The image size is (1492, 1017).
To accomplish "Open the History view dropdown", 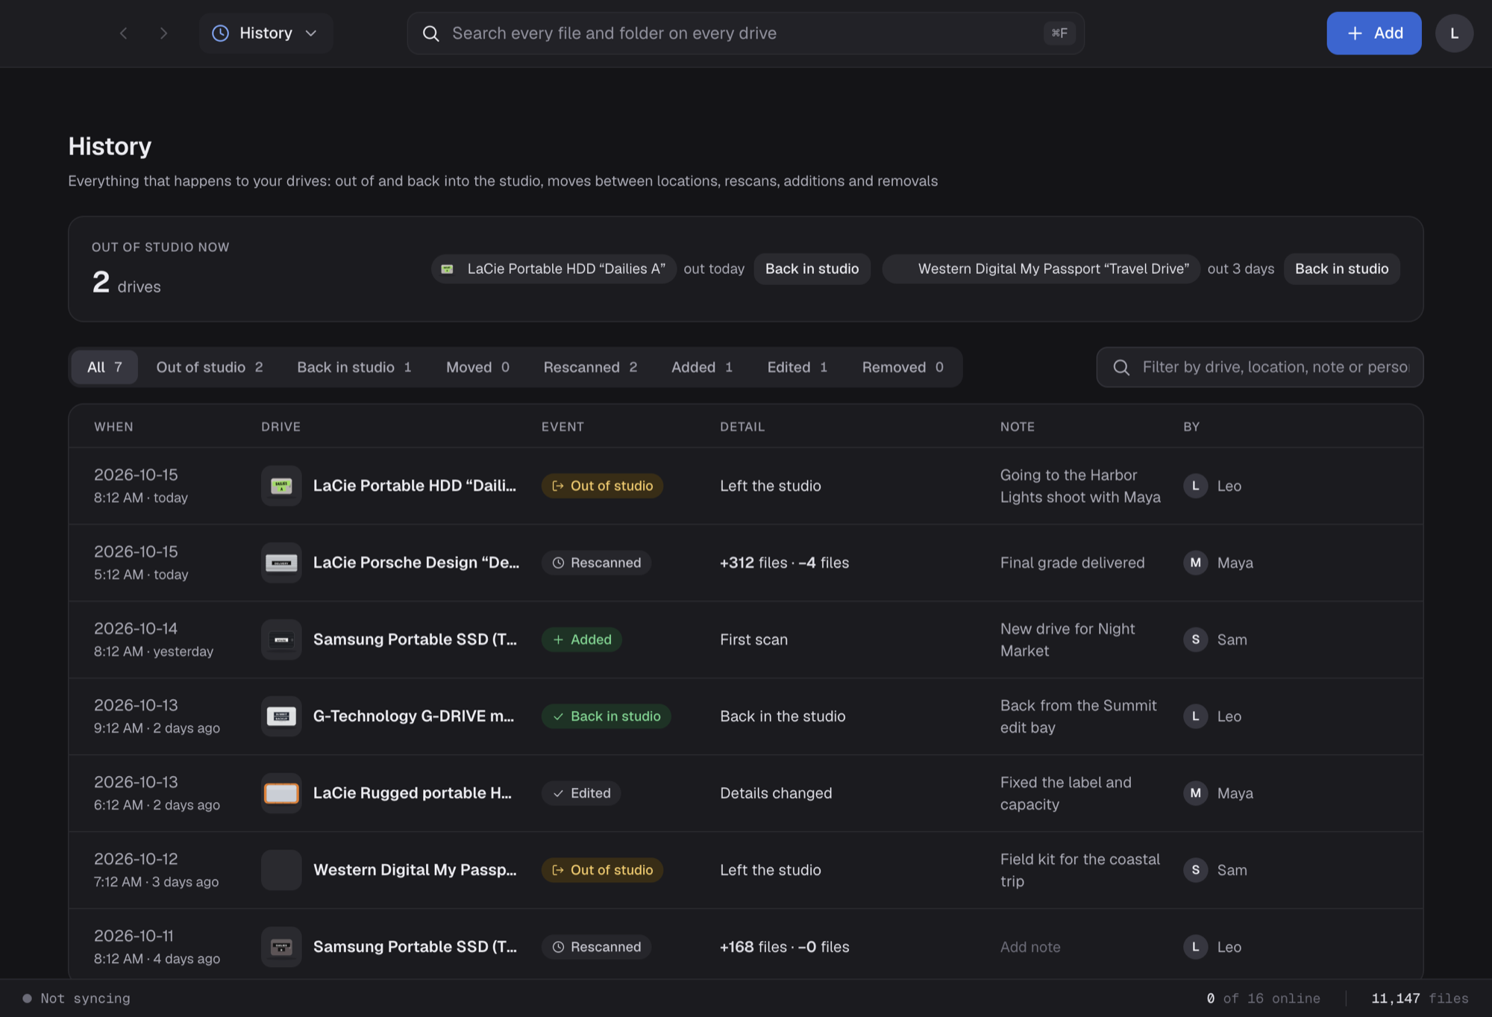I will pyautogui.click(x=266, y=33).
